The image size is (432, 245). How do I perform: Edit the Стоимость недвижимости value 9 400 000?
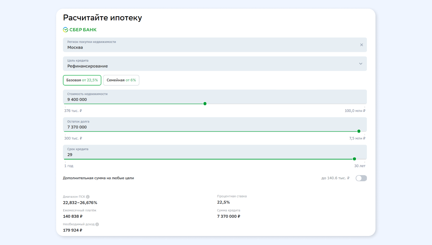coord(77,99)
